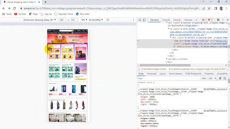Open the New order bookmark

[x=83, y=14]
